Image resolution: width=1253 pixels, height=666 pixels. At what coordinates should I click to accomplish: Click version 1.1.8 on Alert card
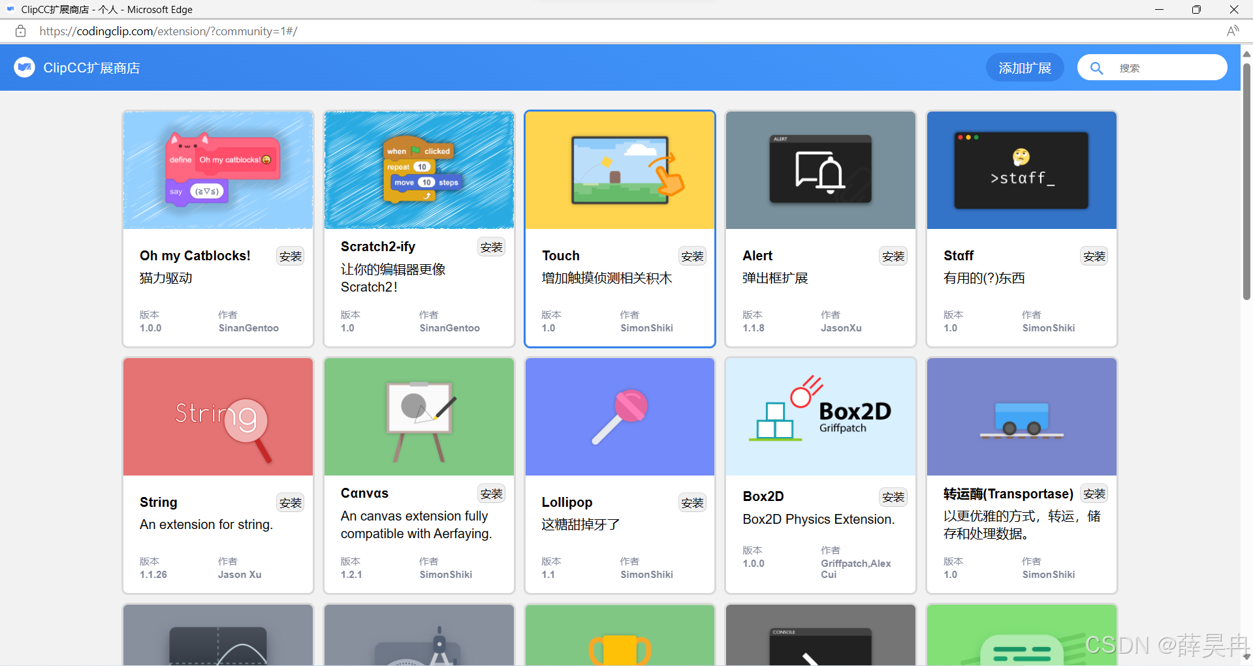pos(753,328)
